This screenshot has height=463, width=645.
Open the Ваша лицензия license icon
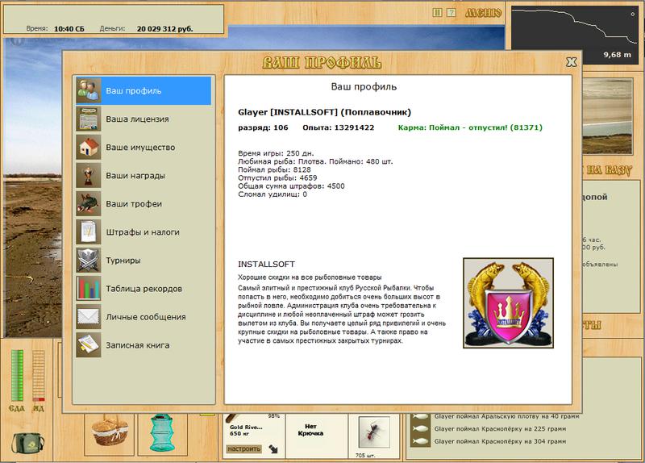coord(88,119)
